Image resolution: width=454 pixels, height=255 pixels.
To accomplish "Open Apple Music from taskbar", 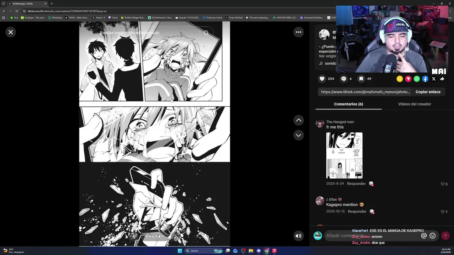I will pos(274,251).
